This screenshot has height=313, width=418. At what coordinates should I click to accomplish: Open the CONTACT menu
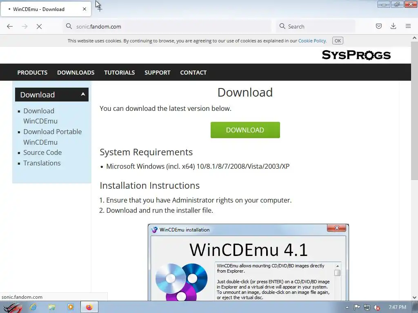[193, 73]
